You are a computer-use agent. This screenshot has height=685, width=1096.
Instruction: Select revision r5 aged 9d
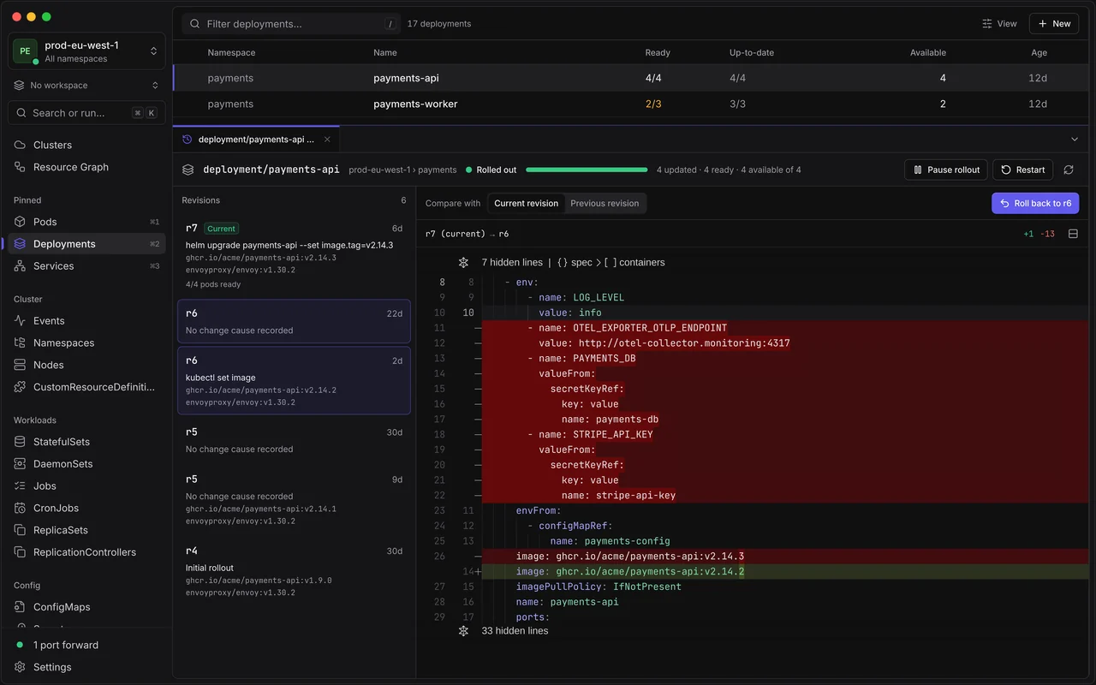(x=294, y=499)
